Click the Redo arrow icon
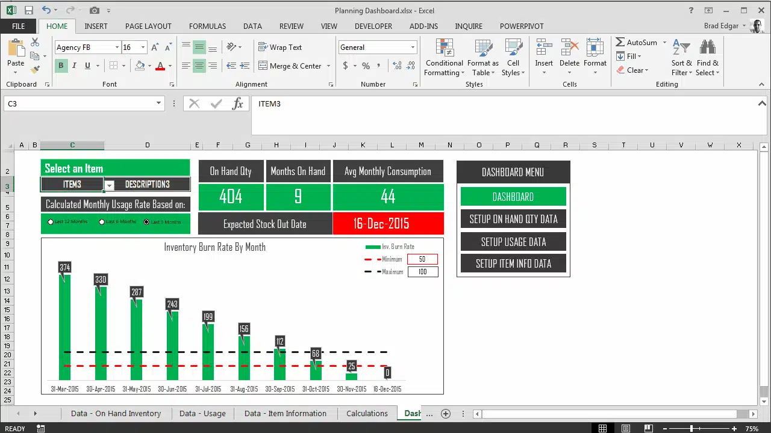The image size is (771, 433). 69,10
